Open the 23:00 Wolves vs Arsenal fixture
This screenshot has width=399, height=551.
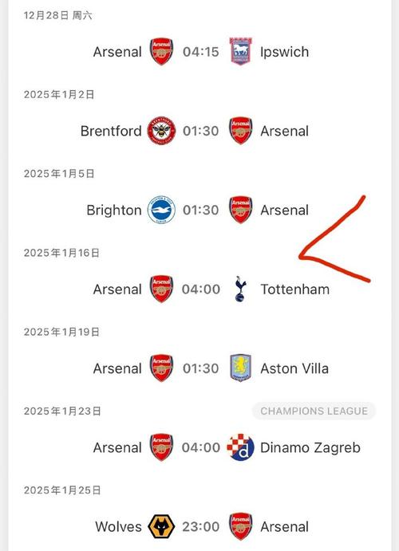tap(201, 527)
